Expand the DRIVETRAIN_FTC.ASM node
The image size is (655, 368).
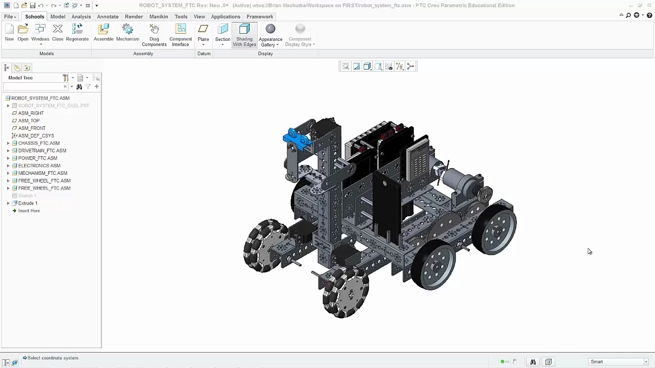point(8,151)
